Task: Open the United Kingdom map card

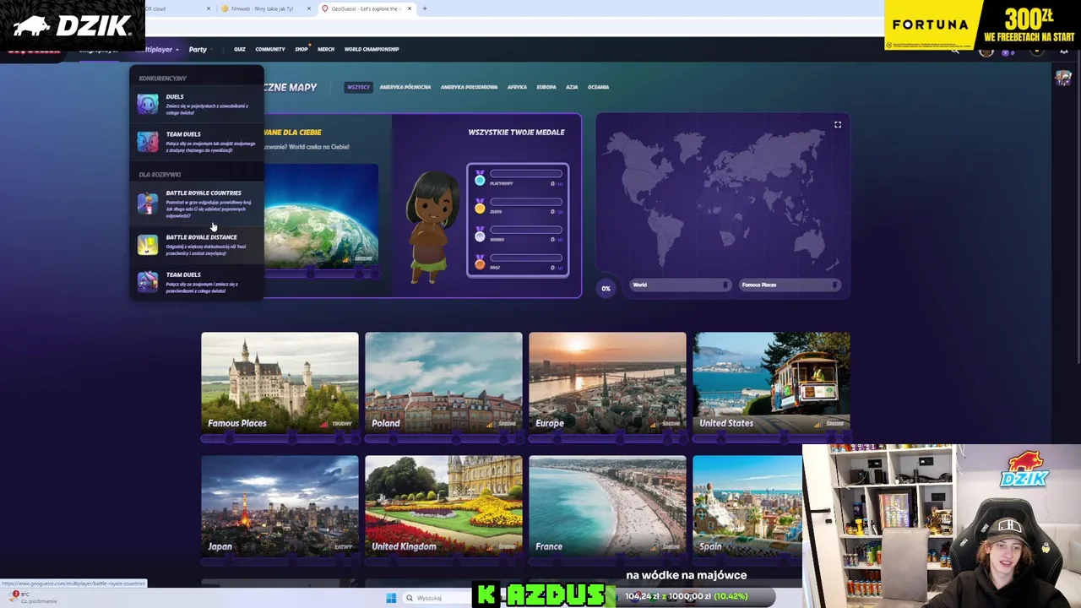Action: (443, 506)
